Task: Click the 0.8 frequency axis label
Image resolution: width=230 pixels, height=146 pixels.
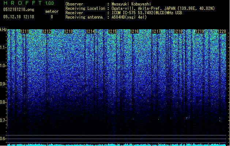Action: pos(3,102)
